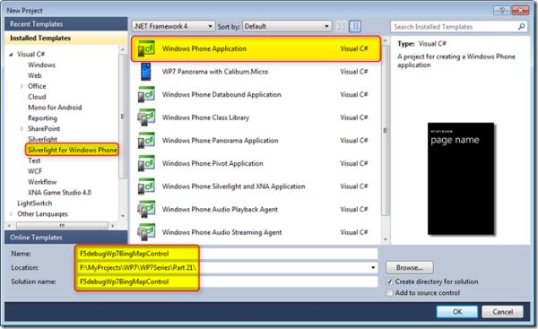Click the Solution name input field
This screenshot has height=329, width=538.
227,281
